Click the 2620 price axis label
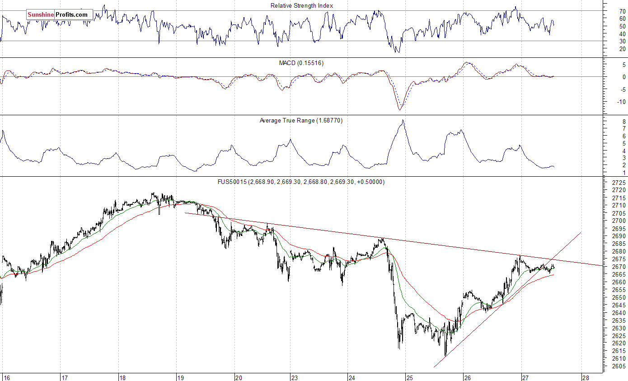Screen dimensions: 628x381 619,344
